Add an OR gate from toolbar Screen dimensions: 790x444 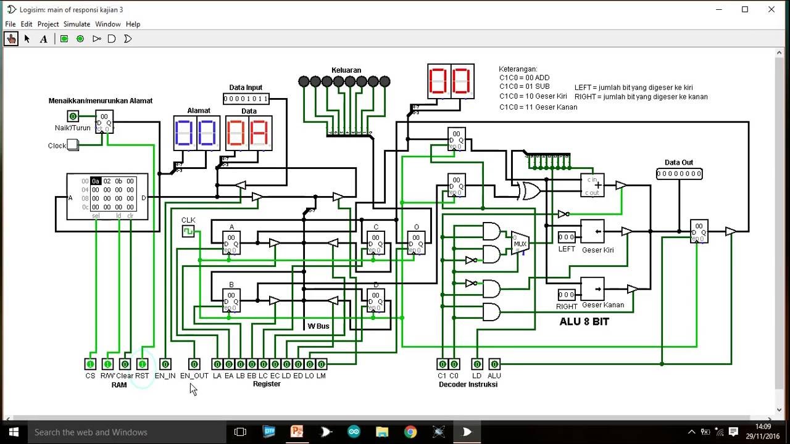click(128, 39)
